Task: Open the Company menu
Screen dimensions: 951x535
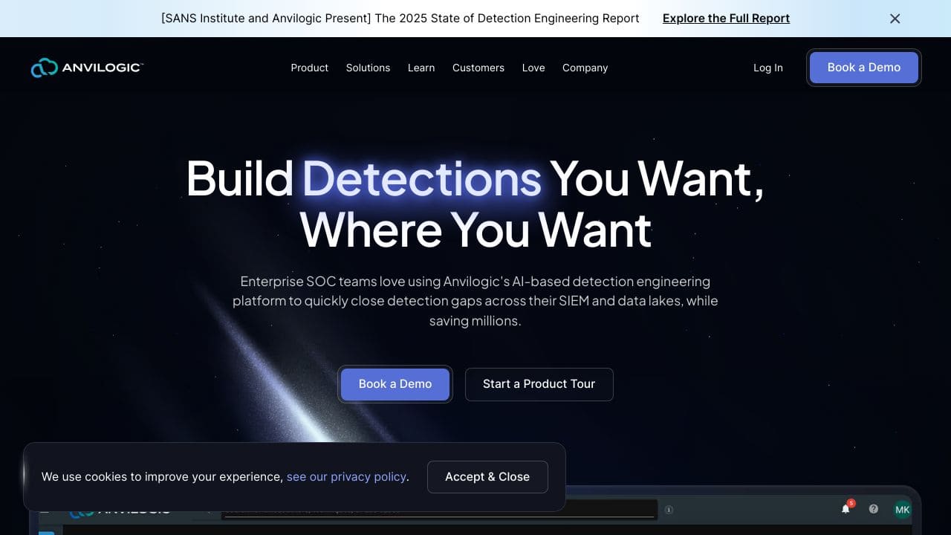Action: (585, 68)
